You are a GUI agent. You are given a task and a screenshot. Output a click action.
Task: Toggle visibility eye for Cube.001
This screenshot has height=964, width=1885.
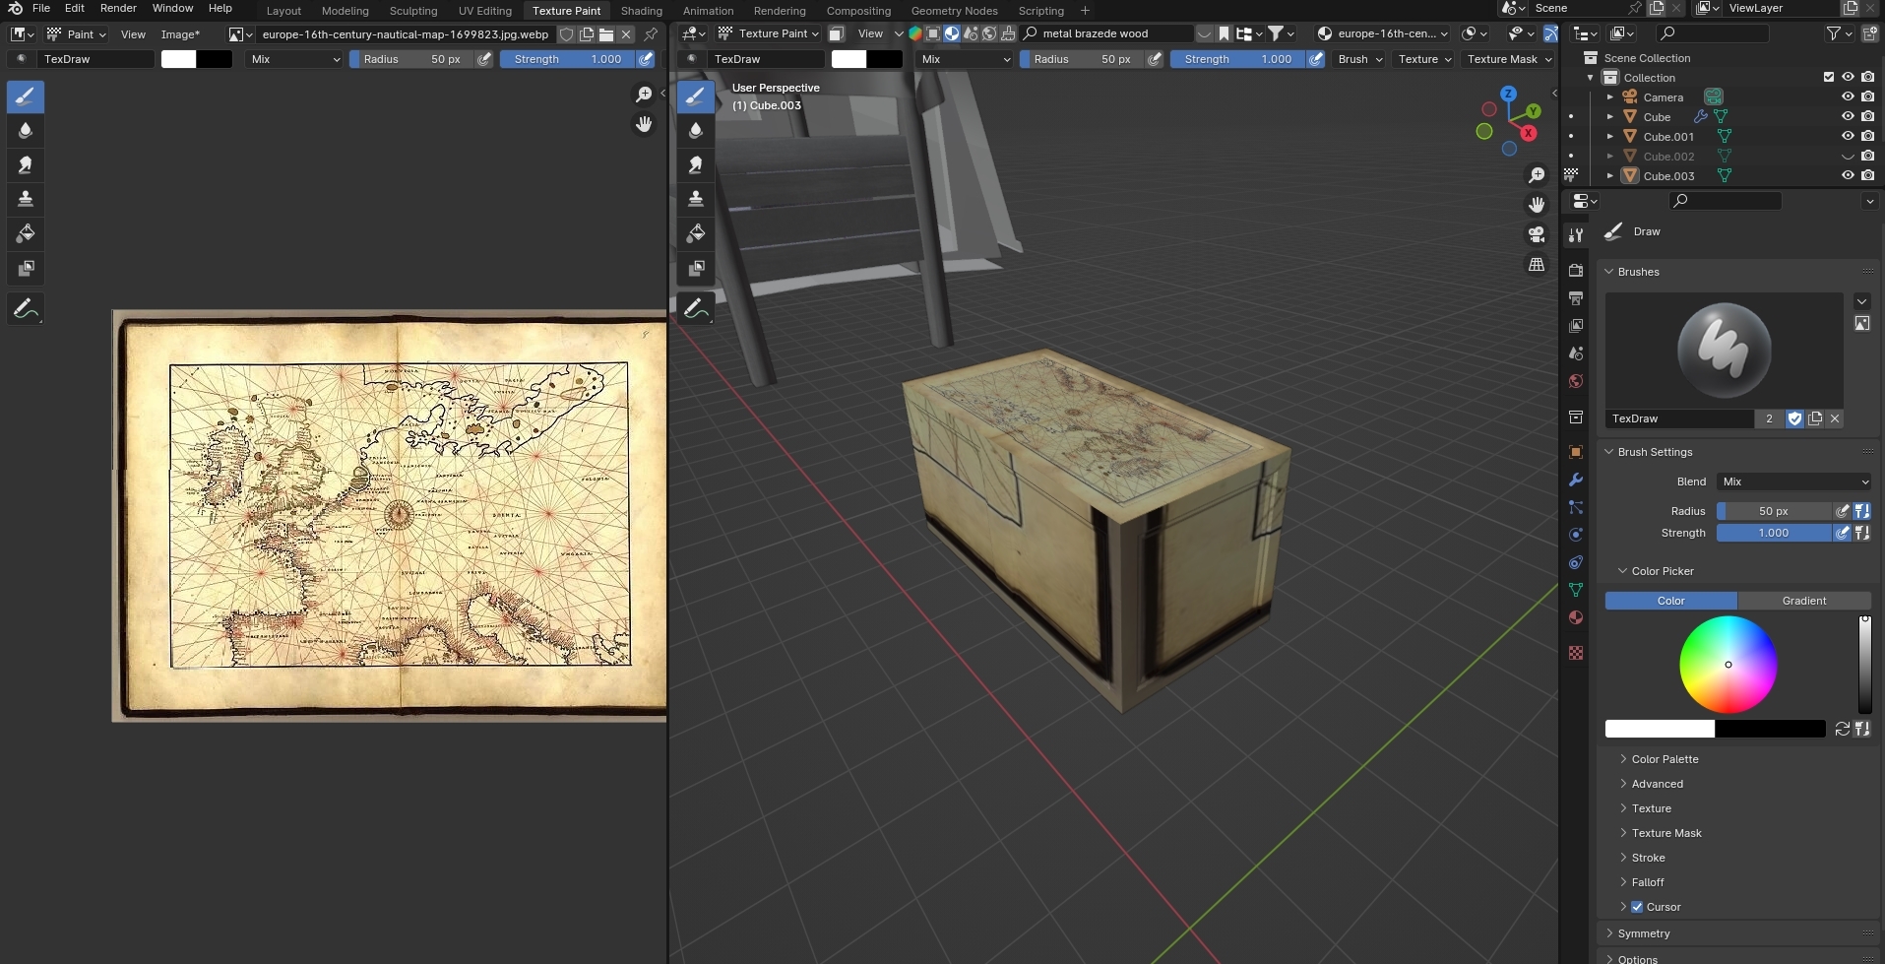click(x=1848, y=136)
